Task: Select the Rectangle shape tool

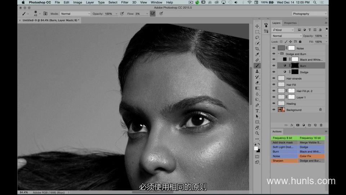Action: [x=257, y=122]
